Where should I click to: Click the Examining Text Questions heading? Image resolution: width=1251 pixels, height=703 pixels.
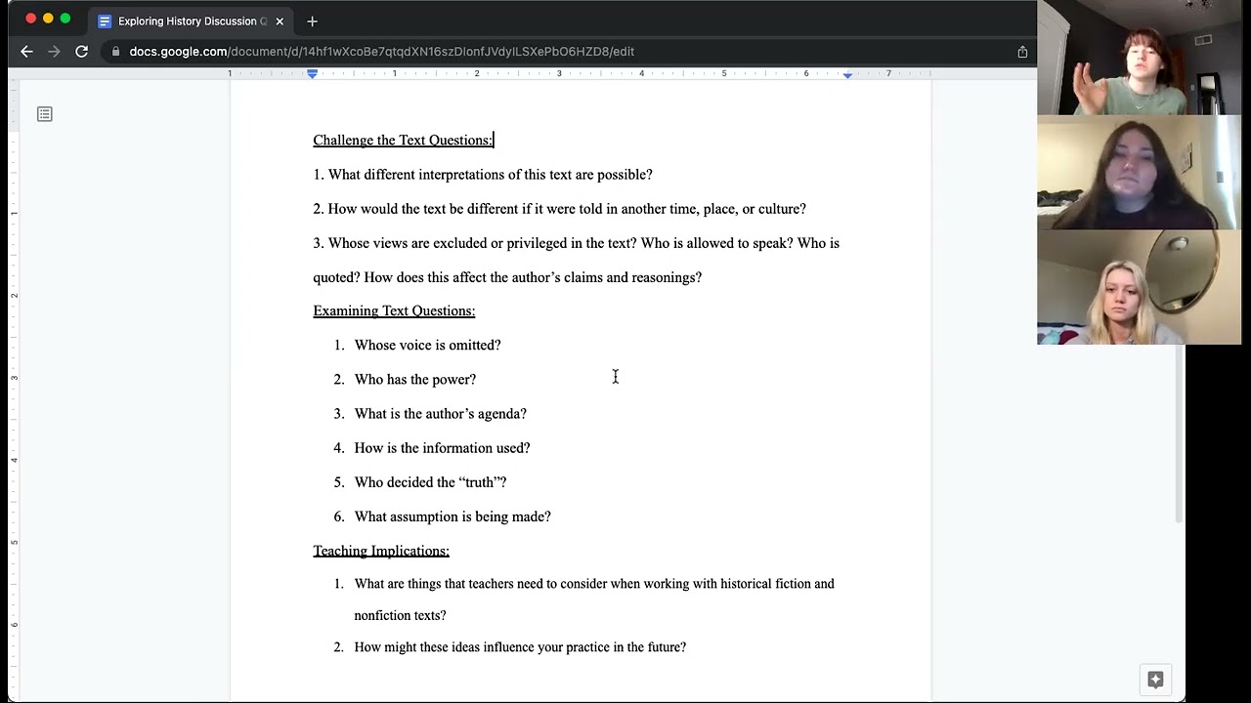[x=394, y=310]
